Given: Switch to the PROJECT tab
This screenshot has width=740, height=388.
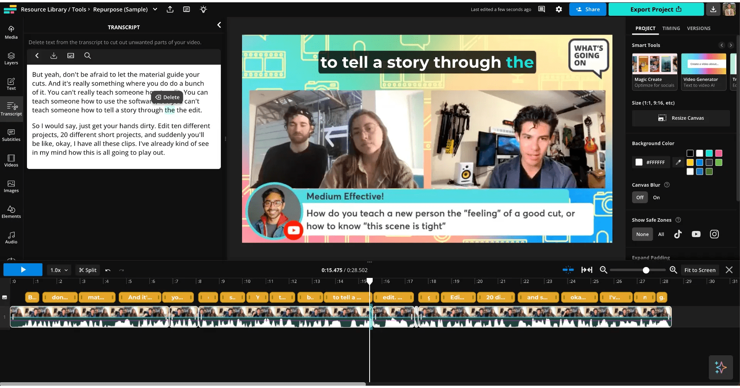Looking at the screenshot, I should coord(645,28).
